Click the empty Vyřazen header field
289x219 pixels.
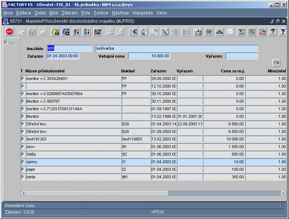click(x=242, y=56)
